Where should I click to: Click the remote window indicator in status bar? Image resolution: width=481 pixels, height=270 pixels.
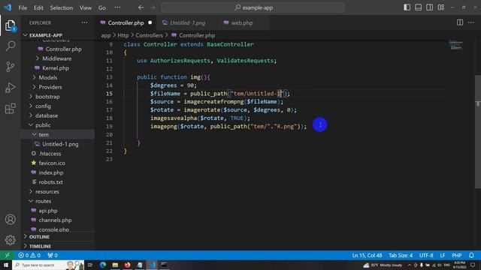pos(7,255)
